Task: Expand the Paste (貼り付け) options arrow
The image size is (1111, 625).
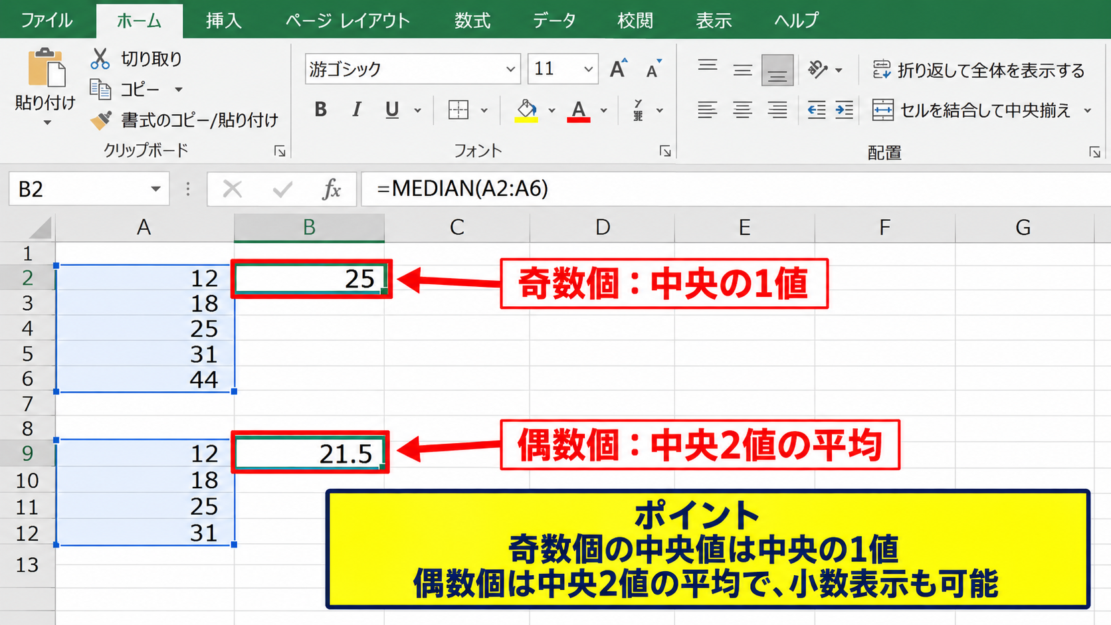Action: [x=47, y=123]
